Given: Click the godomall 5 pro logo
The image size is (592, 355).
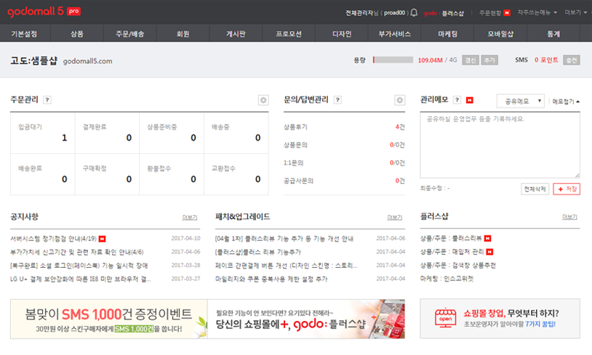Looking at the screenshot, I should (x=44, y=12).
